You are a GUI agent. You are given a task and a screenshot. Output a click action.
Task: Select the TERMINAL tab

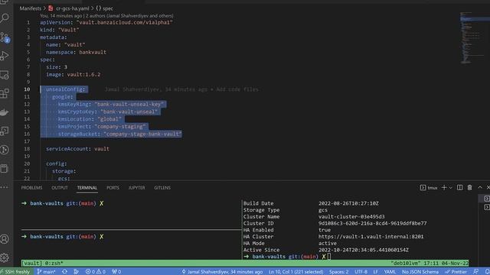[87, 188]
